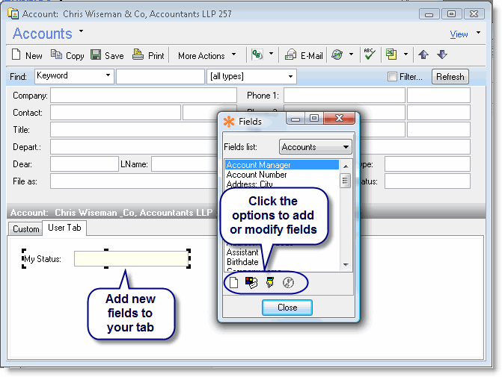Run spell check with the ABC checkmark icon
502x377 pixels.
coord(369,54)
